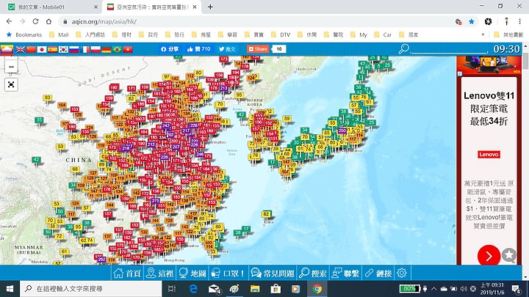Go back with browser back arrow

tap(9, 21)
